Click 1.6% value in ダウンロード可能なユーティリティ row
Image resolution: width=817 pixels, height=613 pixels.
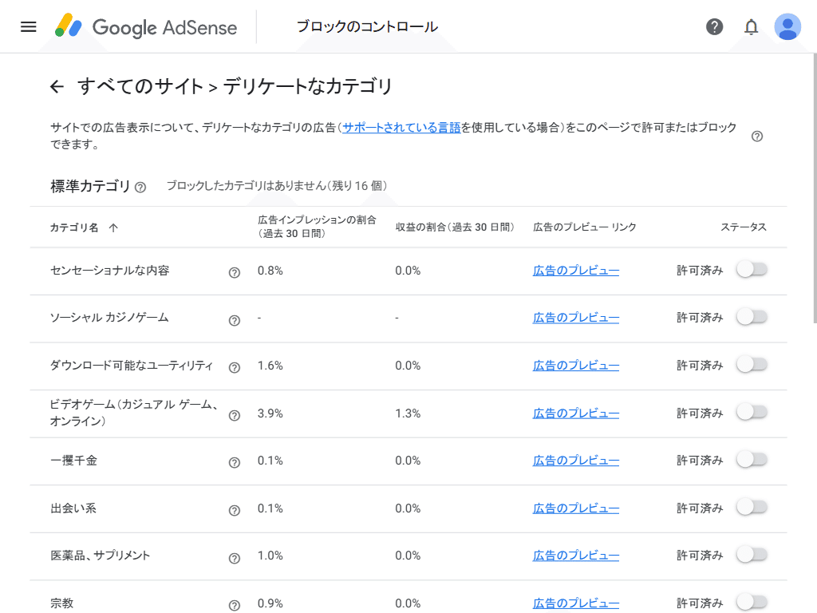(x=270, y=366)
